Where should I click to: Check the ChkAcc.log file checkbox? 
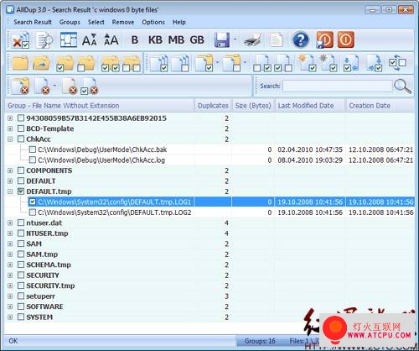(x=33, y=160)
